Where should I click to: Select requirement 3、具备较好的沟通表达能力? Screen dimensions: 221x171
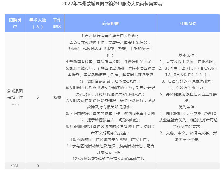188,81
